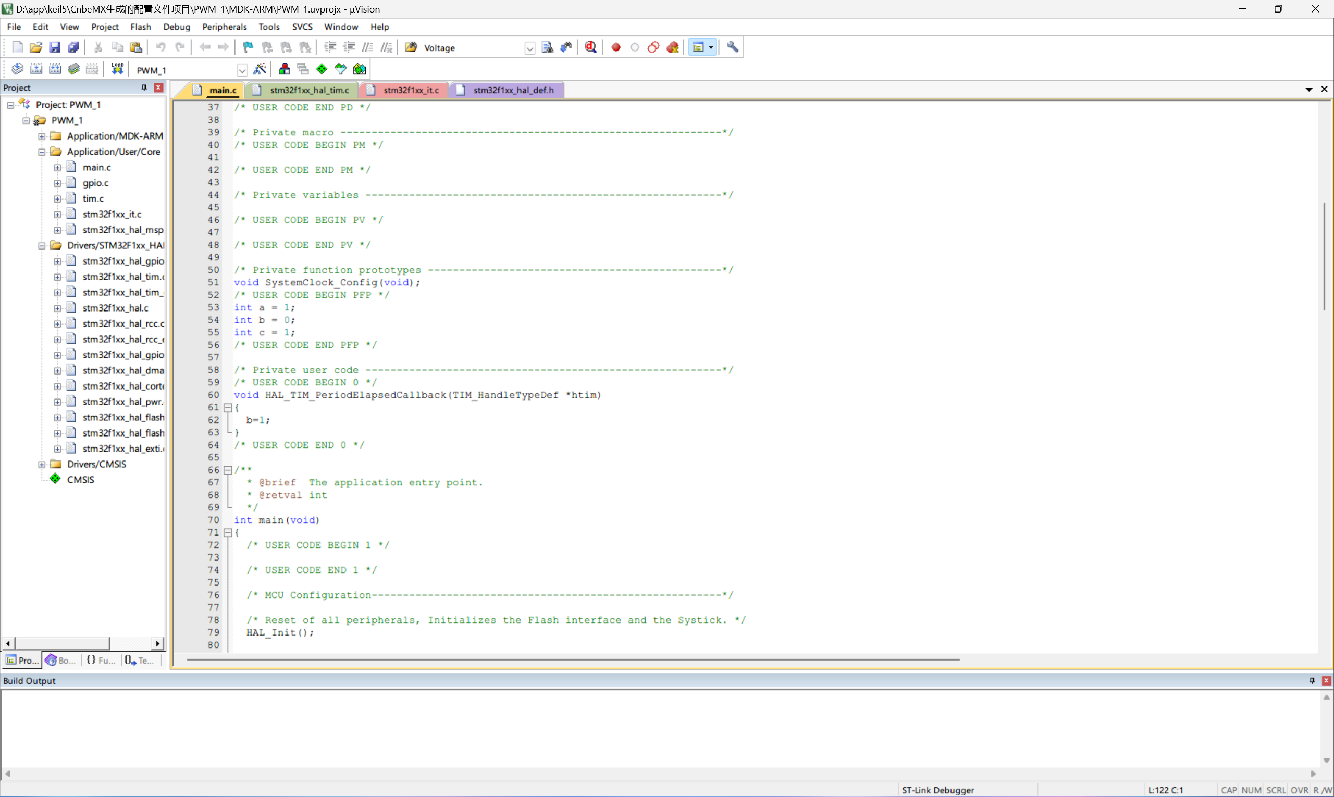The height and width of the screenshot is (797, 1334).
Task: Click the Save All icon
Action: coord(73,47)
